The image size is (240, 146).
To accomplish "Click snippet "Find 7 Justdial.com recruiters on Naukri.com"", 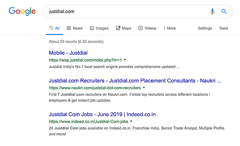I will tap(130, 97).
